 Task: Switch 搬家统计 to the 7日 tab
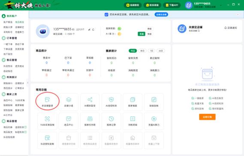tap(151, 51)
